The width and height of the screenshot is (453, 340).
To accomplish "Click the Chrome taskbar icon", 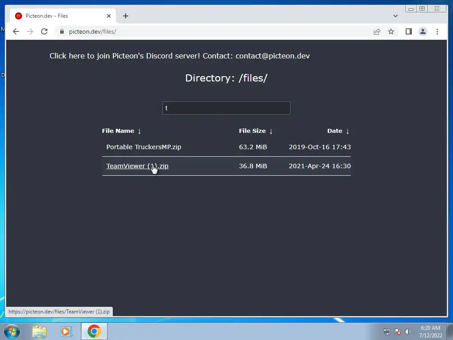I will 94,331.
